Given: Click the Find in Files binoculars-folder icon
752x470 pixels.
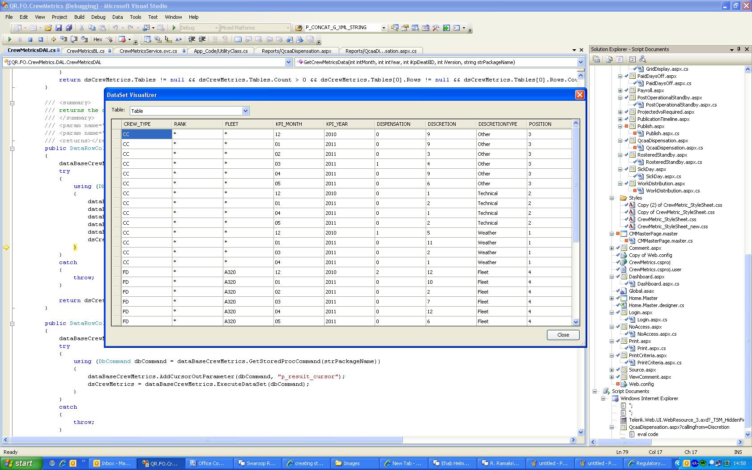Looking at the screenshot, I should point(299,28).
